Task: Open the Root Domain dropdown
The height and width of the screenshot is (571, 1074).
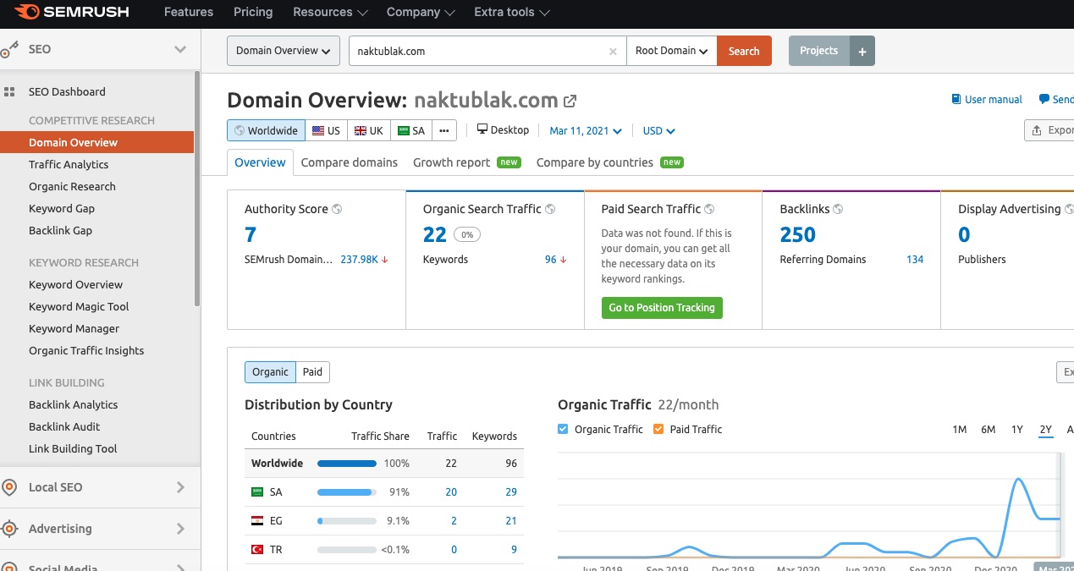Action: tap(671, 51)
